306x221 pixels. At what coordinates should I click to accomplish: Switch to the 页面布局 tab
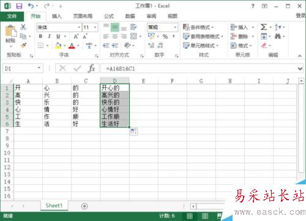(83, 16)
